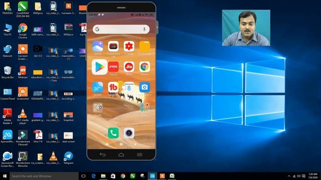Viewport: 321px width, 180px height.
Task: Launch the TubeBuddy app on phone
Action: [113, 87]
